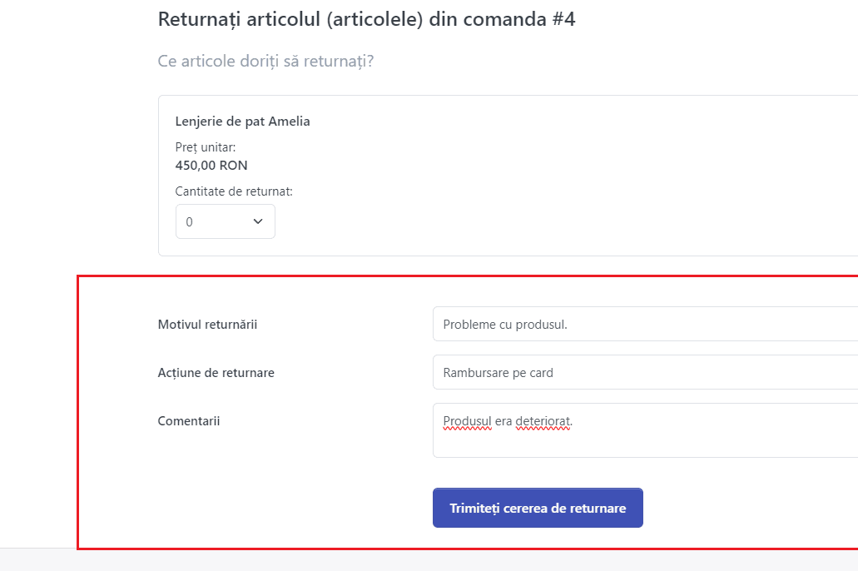Click the underlined word deteriorat in comments
The height and width of the screenshot is (571, 858).
[543, 421]
